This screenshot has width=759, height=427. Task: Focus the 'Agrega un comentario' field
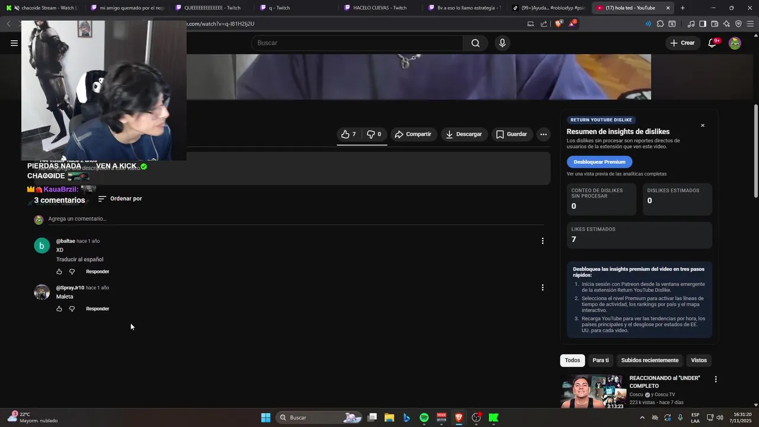pos(296,219)
